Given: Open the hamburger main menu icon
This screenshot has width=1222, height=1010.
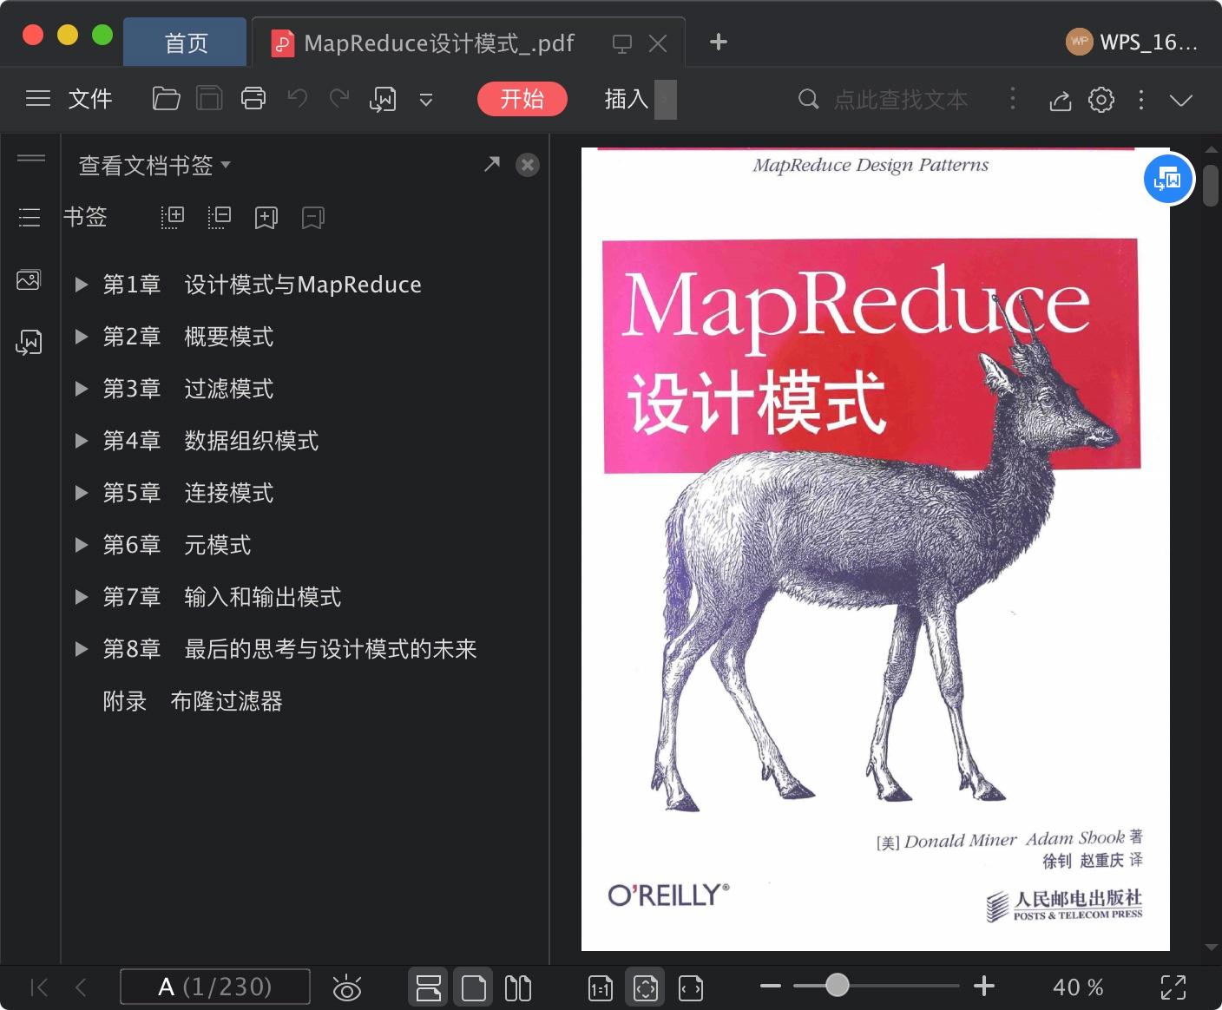Looking at the screenshot, I should 38,99.
